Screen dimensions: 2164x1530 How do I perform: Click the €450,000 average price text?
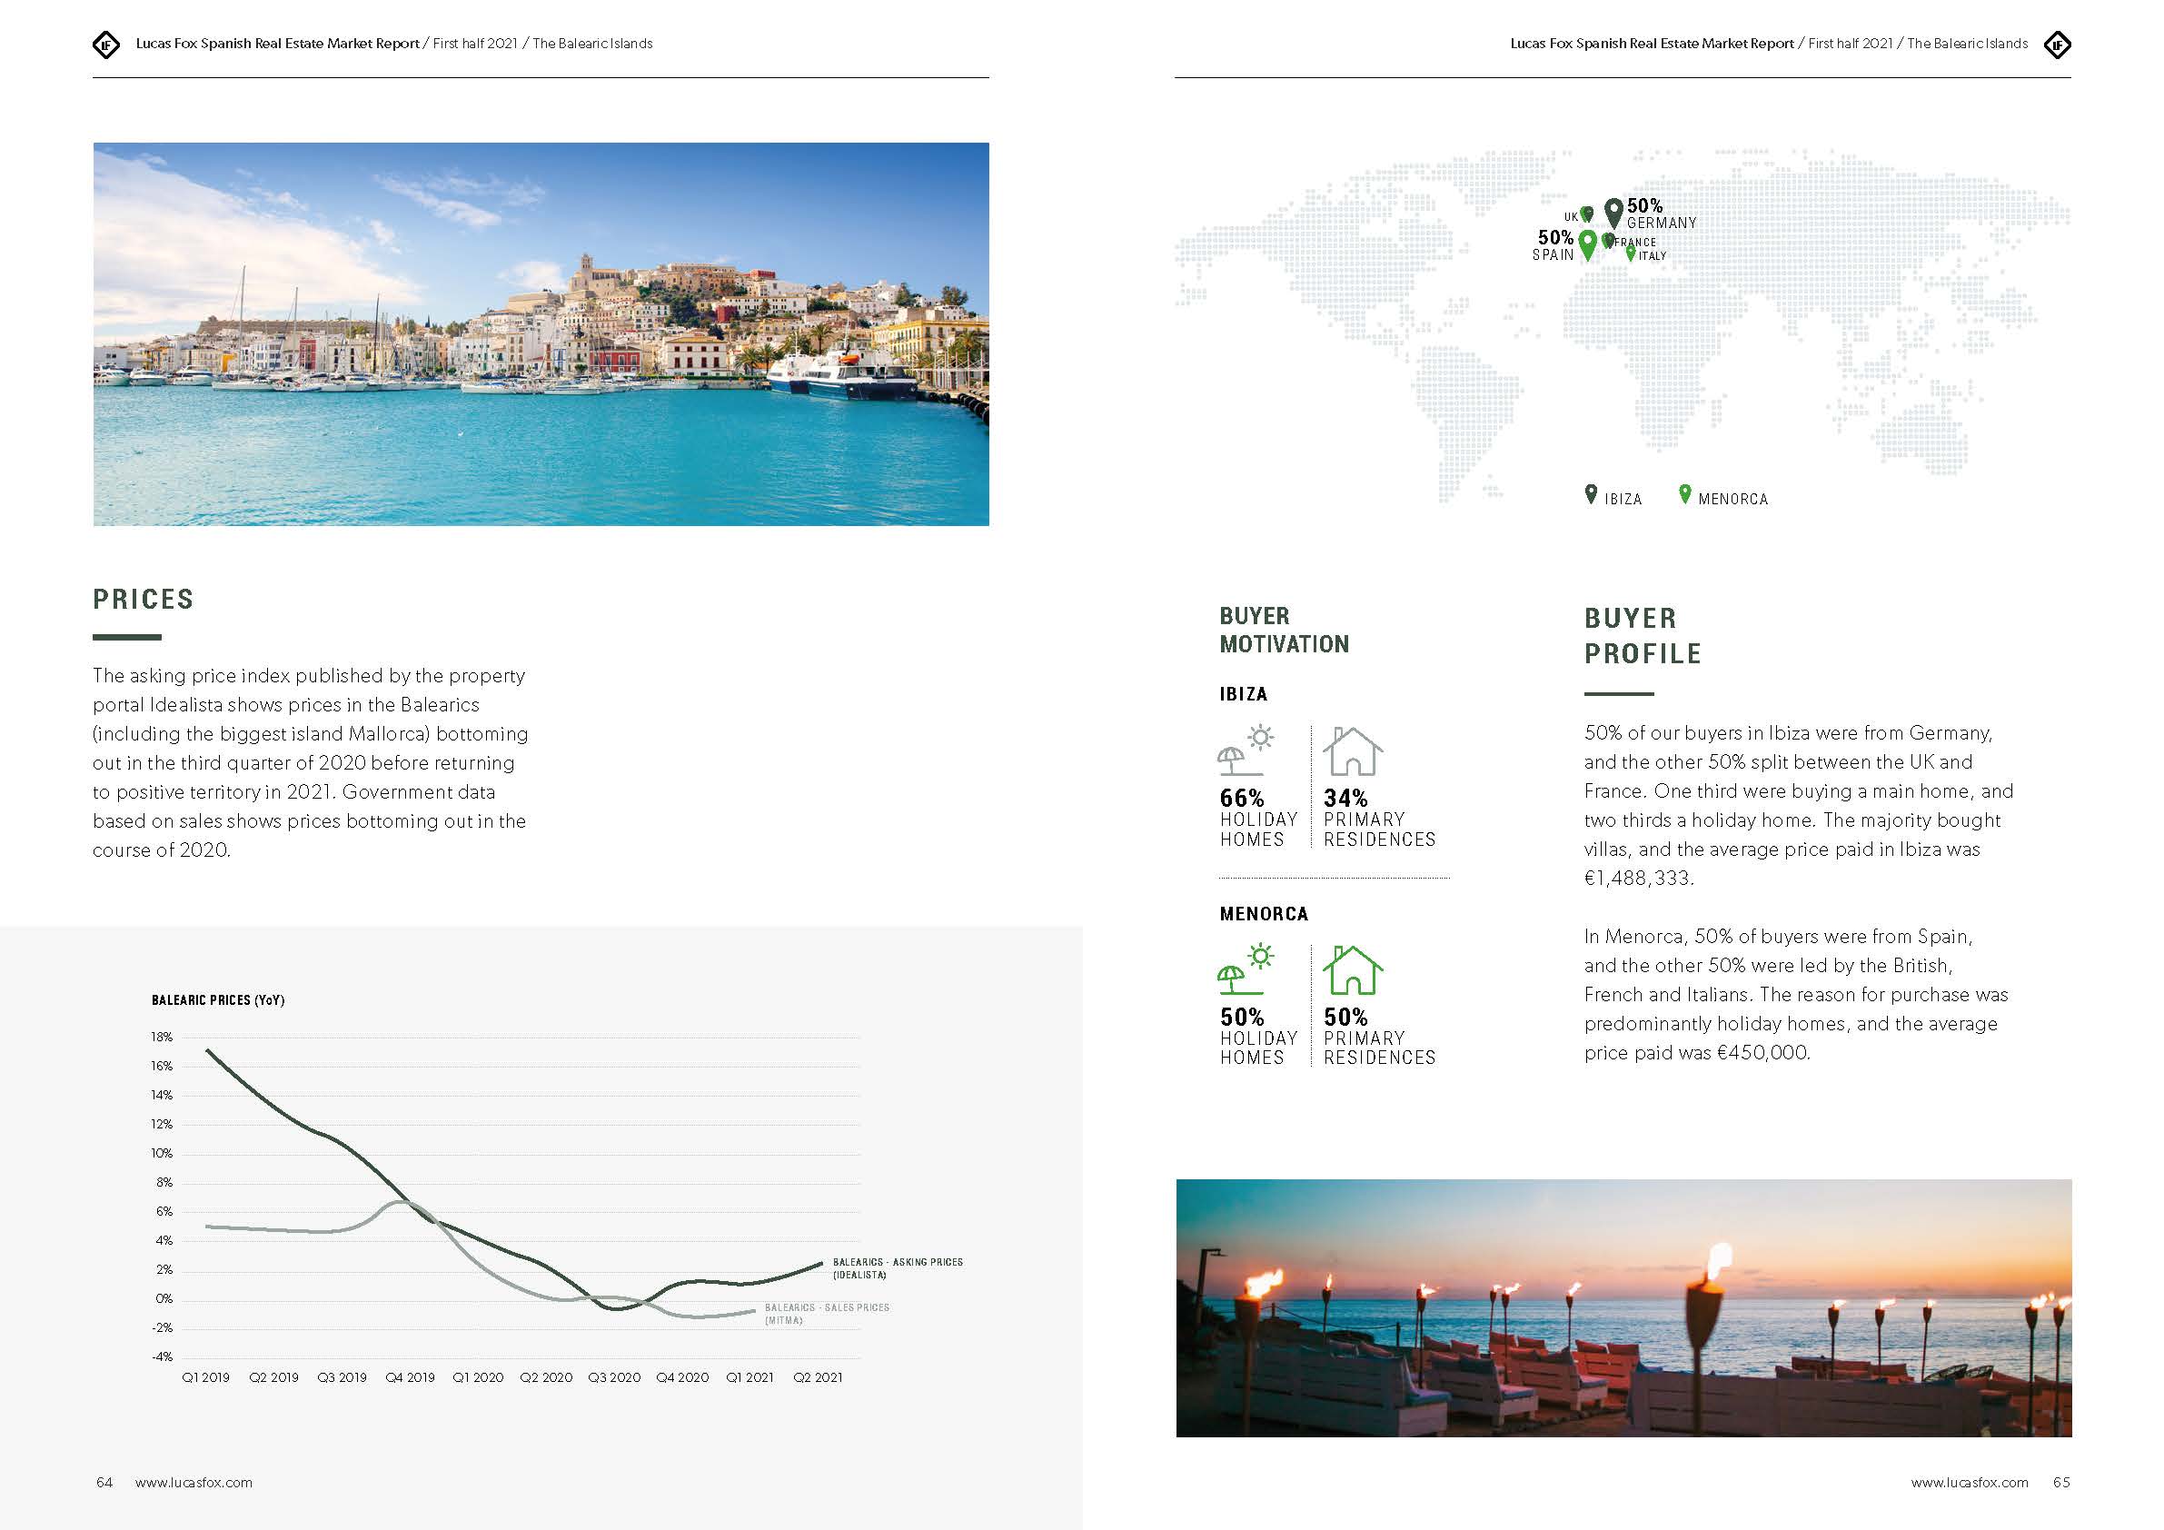[1763, 1053]
